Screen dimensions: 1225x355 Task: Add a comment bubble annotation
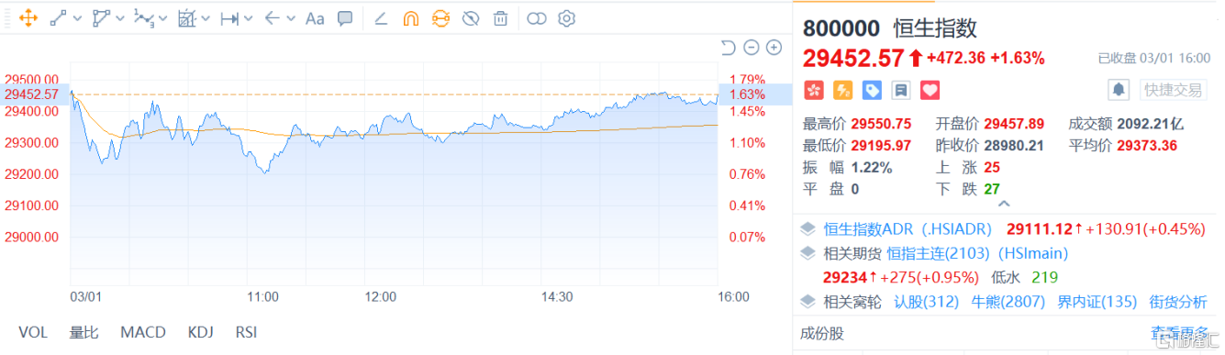coord(345,17)
